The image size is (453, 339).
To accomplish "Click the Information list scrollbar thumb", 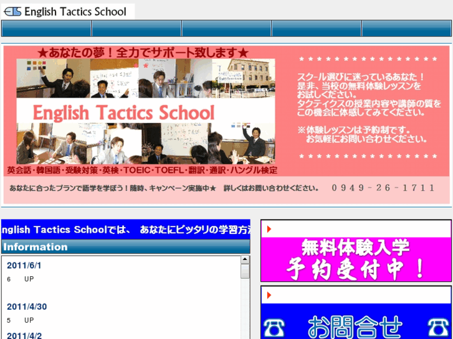I will (x=245, y=271).
